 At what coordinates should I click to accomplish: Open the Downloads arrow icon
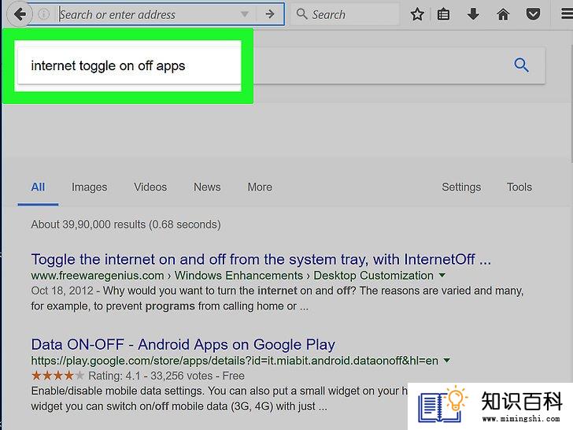point(473,14)
